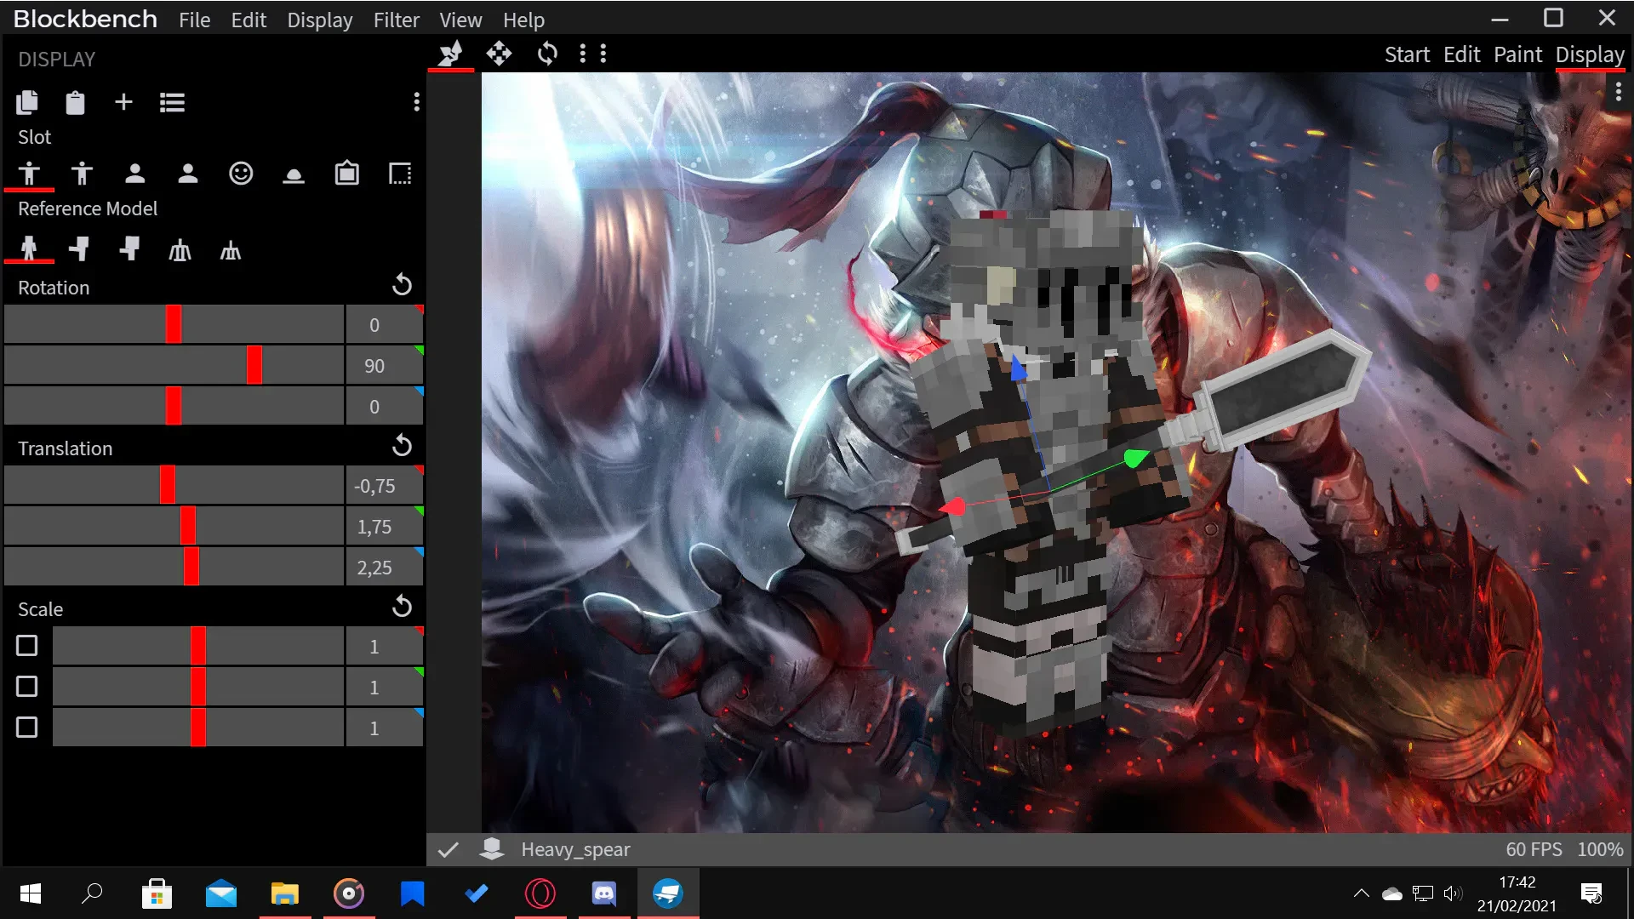
Task: Select the first person left hand slot
Action: [188, 174]
